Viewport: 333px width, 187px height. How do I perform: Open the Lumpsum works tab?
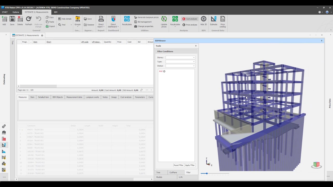pyautogui.click(x=92, y=97)
